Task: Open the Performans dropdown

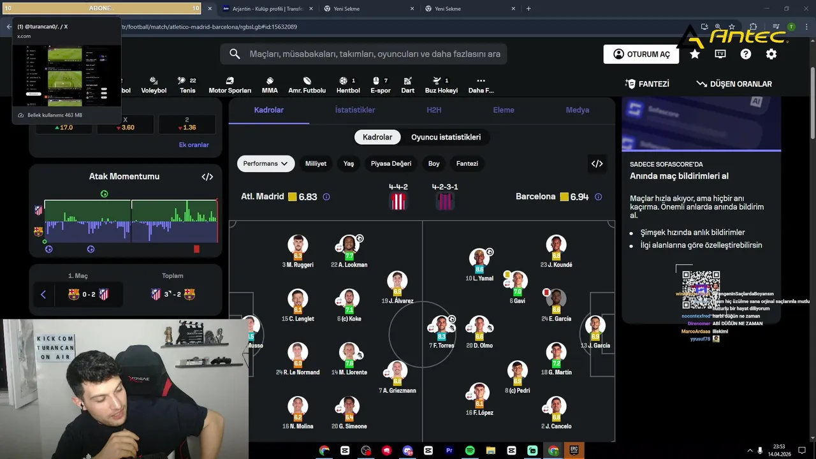Action: 265,164
